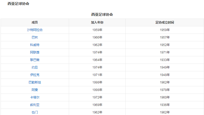Click the 科威特 member link

click(x=35, y=45)
